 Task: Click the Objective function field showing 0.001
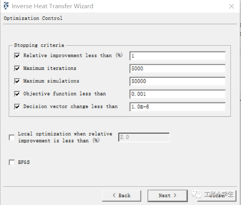click(x=177, y=94)
